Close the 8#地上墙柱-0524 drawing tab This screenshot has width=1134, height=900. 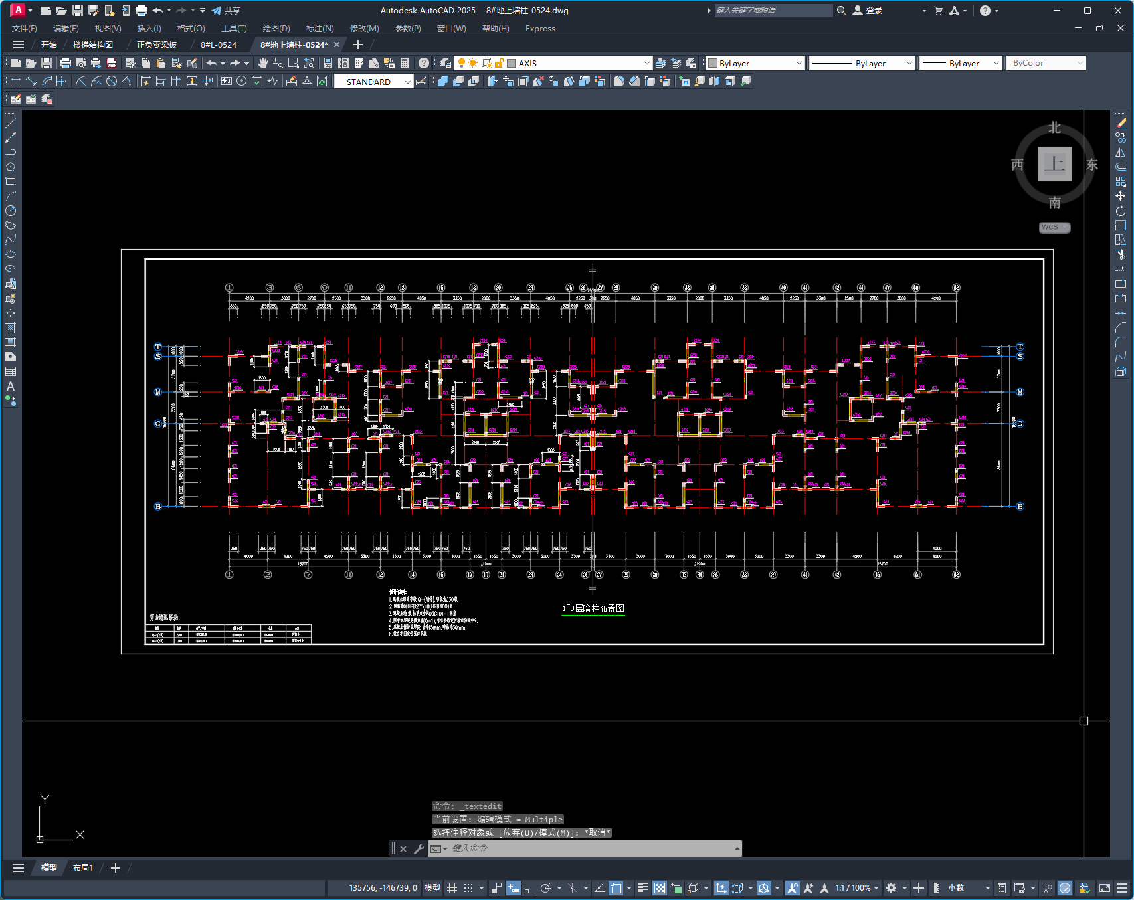tap(337, 45)
